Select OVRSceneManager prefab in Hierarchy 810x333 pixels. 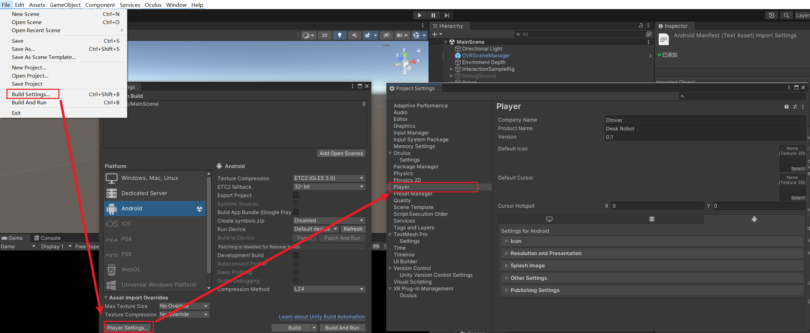486,56
